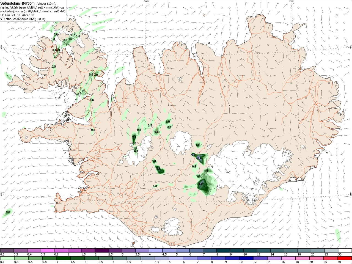Click the valid time line VT: Mán. 25.07.2022 01Z
Image resolution: width=352 pixels, height=264 pixels.
tap(17, 19)
